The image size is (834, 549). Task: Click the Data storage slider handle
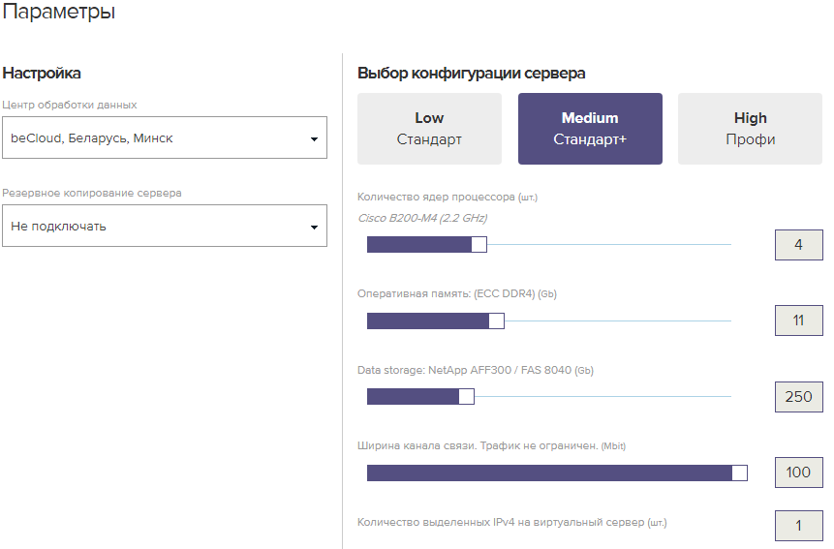466,396
